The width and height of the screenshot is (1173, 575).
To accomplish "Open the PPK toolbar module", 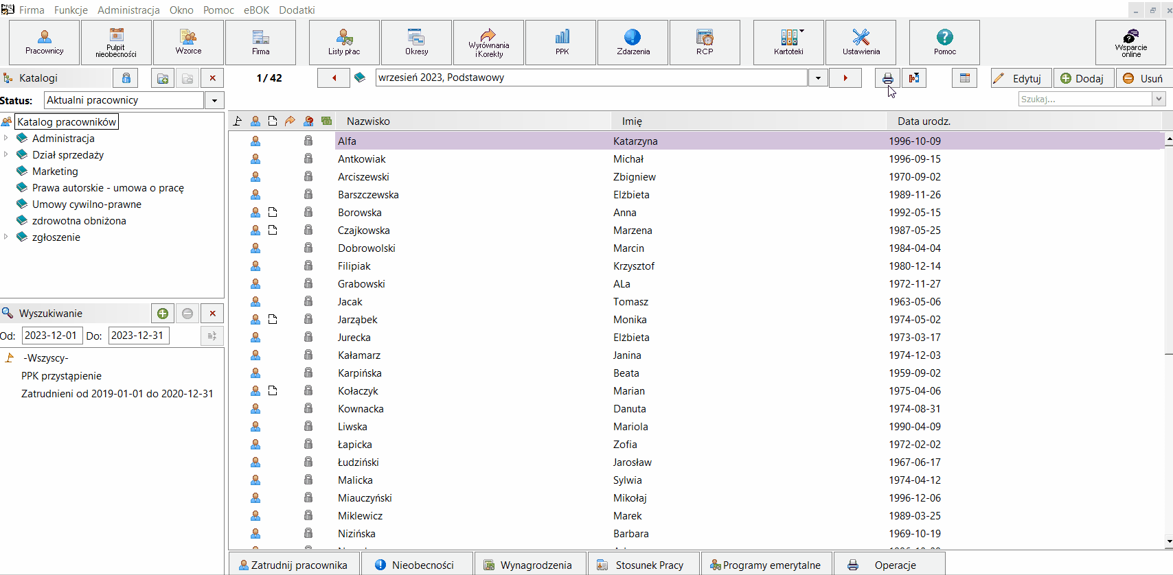I will 562,43.
